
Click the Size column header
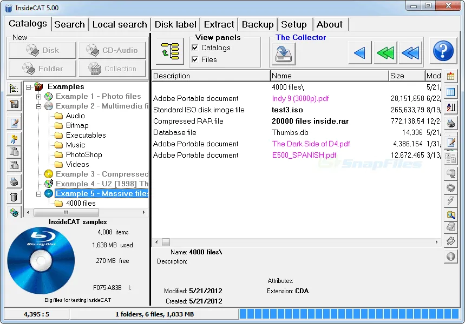tap(406, 76)
